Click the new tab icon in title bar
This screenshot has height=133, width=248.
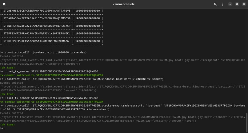click(x=4, y=4)
